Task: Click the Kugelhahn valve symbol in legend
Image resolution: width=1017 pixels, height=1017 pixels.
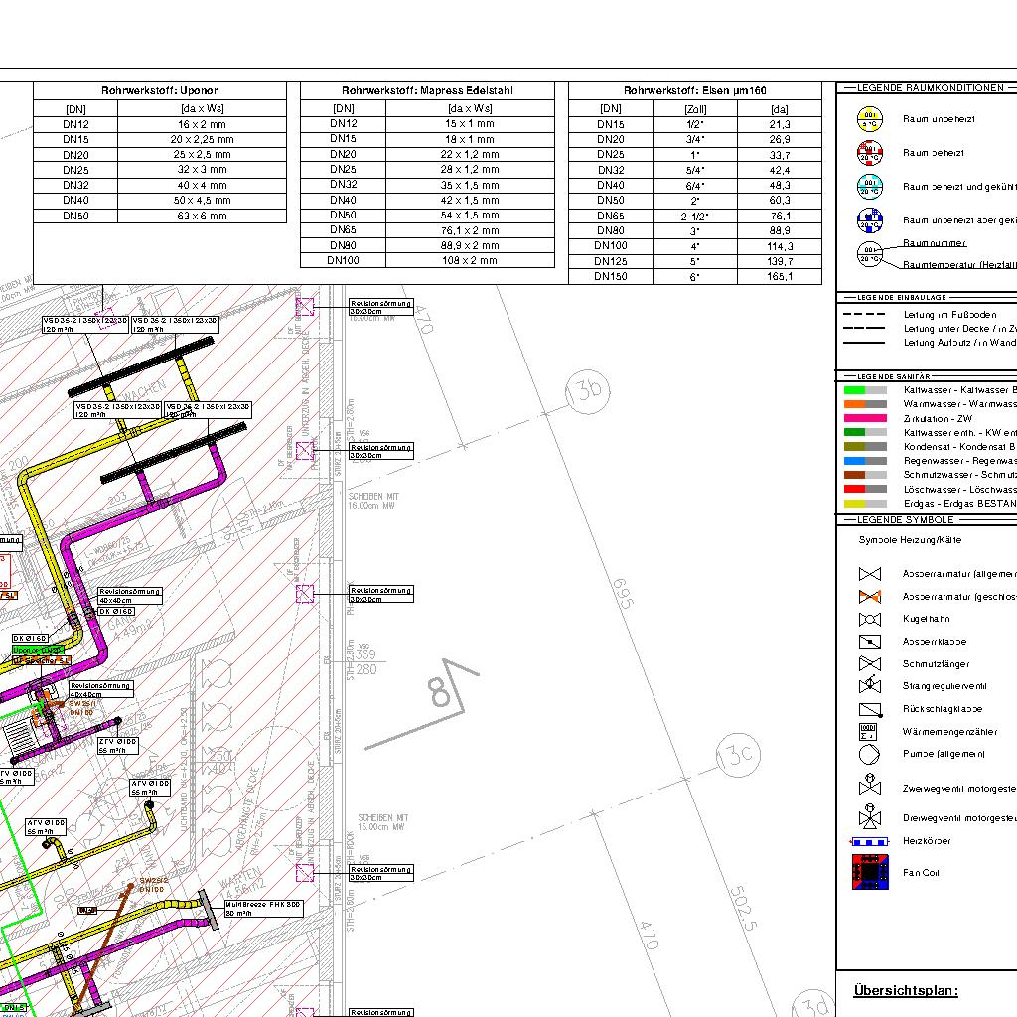Action: point(870,619)
